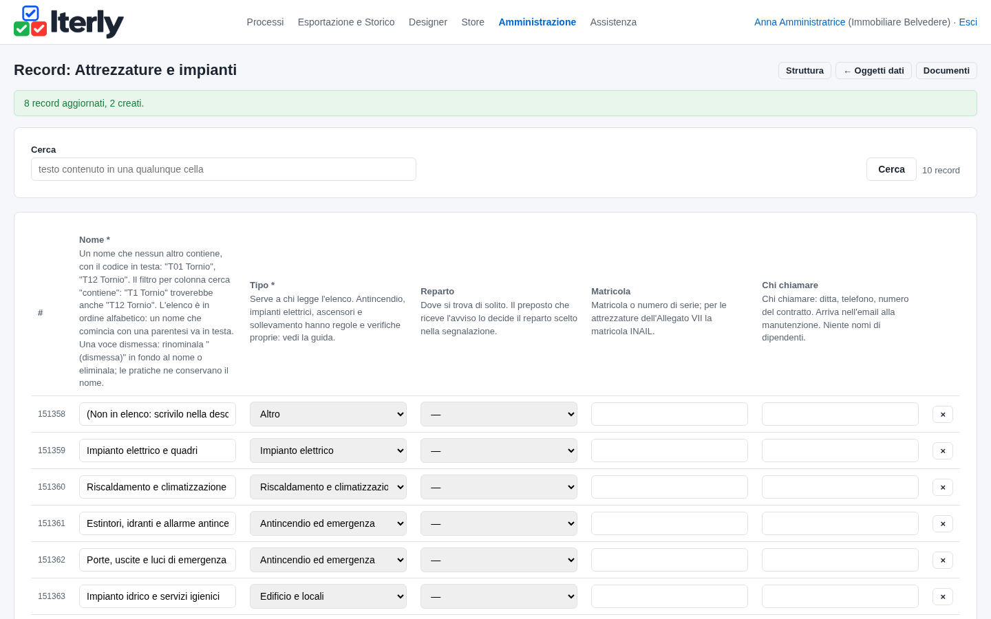Image resolution: width=991 pixels, height=619 pixels.
Task: Go back to Oggetti dati
Action: (x=873, y=71)
